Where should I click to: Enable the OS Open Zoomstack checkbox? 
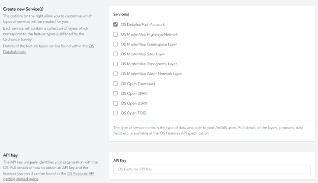coord(116,83)
